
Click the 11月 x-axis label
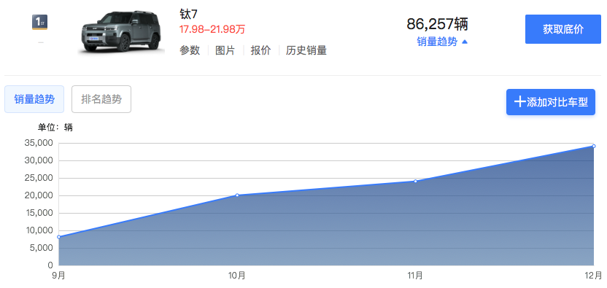415,276
